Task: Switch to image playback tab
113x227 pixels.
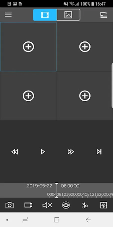Action: point(68,15)
